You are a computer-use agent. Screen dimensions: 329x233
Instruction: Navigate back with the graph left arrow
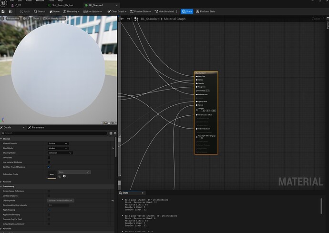[122, 19]
